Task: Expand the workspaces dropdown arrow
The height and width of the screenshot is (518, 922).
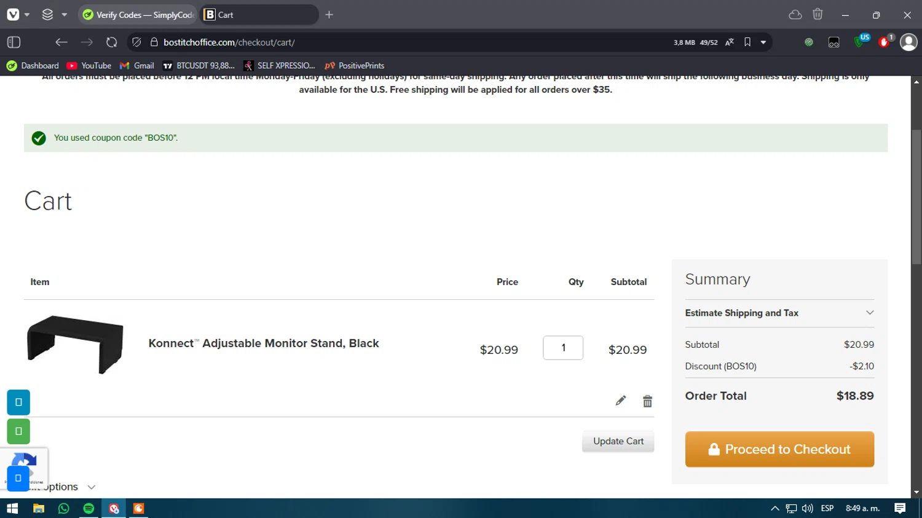Action: [x=65, y=15]
